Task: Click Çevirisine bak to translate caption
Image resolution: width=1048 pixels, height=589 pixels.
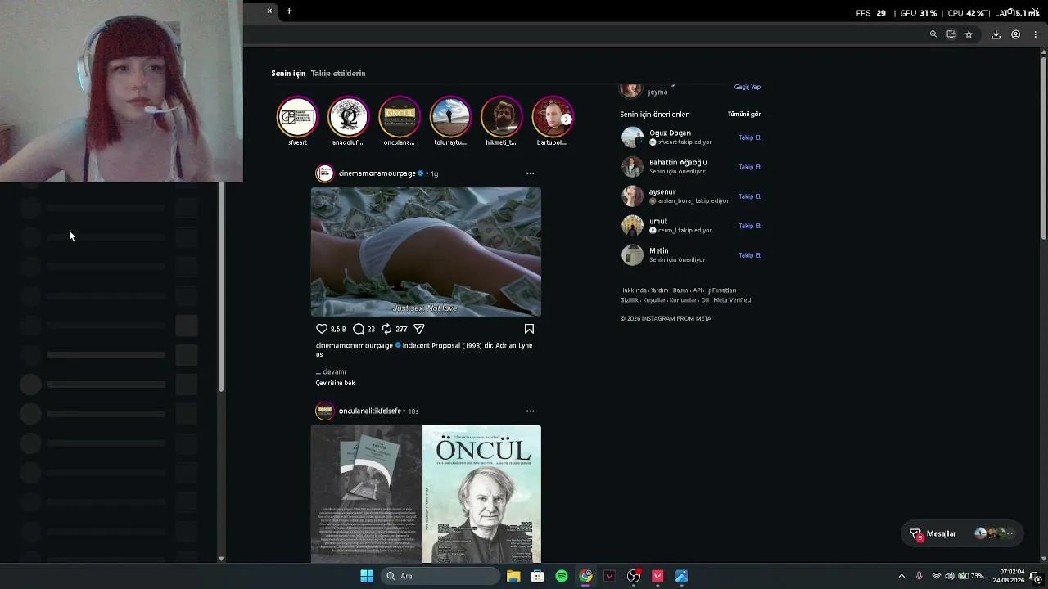Action: pyautogui.click(x=336, y=383)
